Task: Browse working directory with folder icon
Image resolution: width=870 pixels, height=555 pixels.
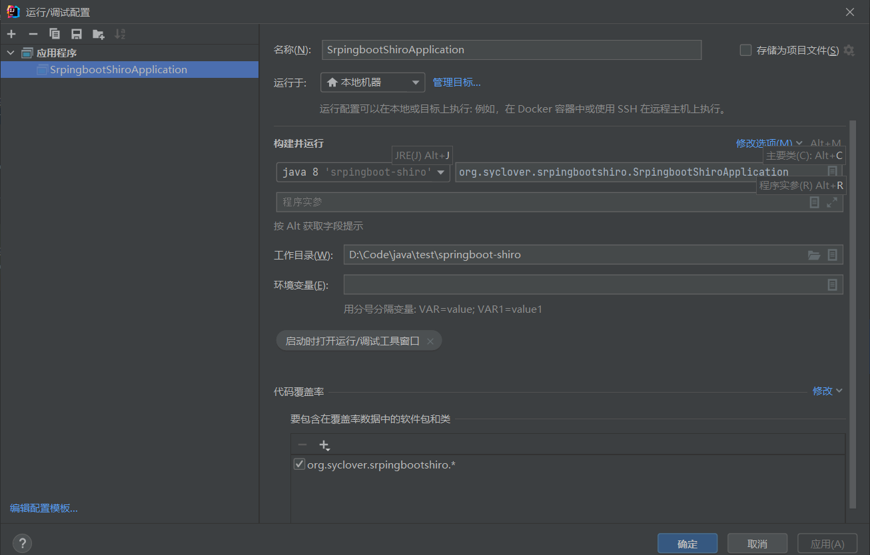Action: (814, 255)
